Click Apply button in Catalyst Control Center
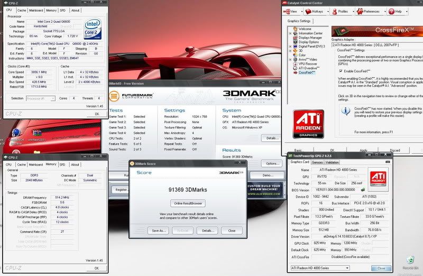The image size is (423, 276). (x=363, y=150)
